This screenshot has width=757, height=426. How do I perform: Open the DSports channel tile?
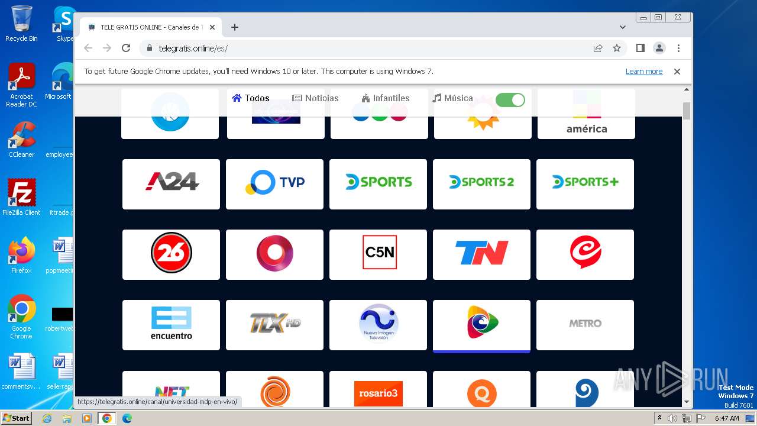coord(378,184)
